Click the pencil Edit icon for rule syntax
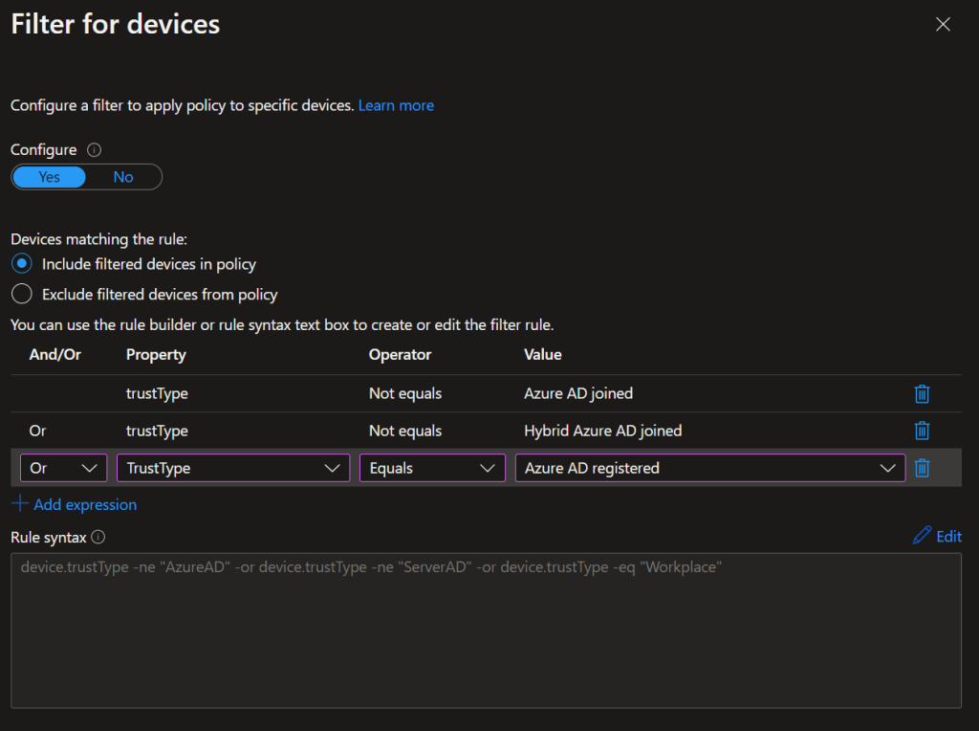Image resolution: width=979 pixels, height=731 pixels. click(922, 536)
